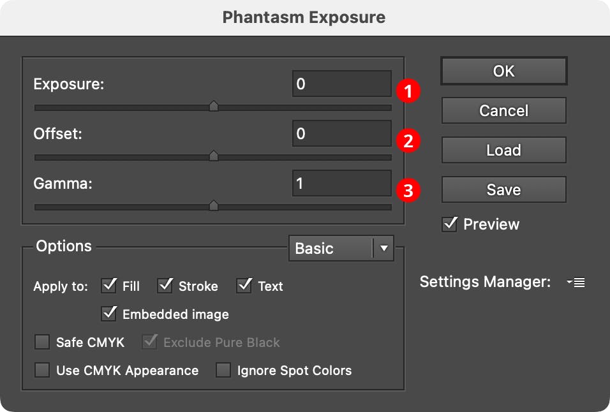Enable Ignore Spot Colors
The image size is (610, 412).
(223, 370)
